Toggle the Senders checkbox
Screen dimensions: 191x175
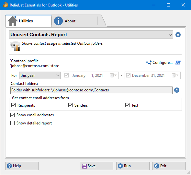[70, 105]
